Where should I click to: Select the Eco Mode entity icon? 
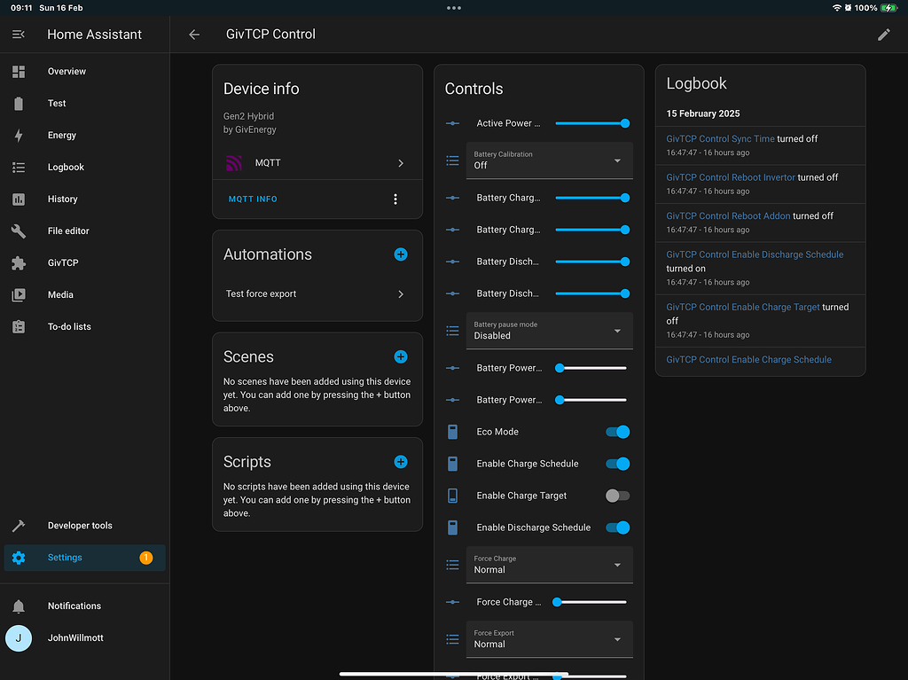point(453,432)
